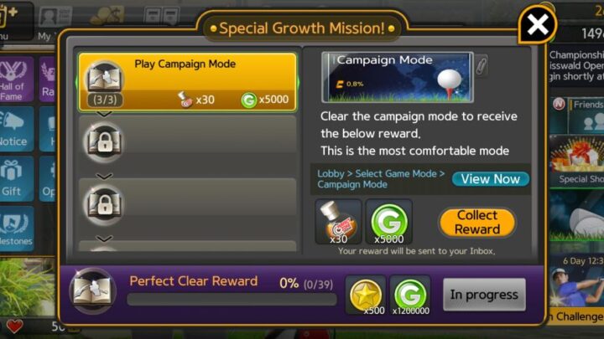Click the Perfect Clear Reward progress bar
The height and width of the screenshot is (339, 604).
pyautogui.click(x=232, y=300)
